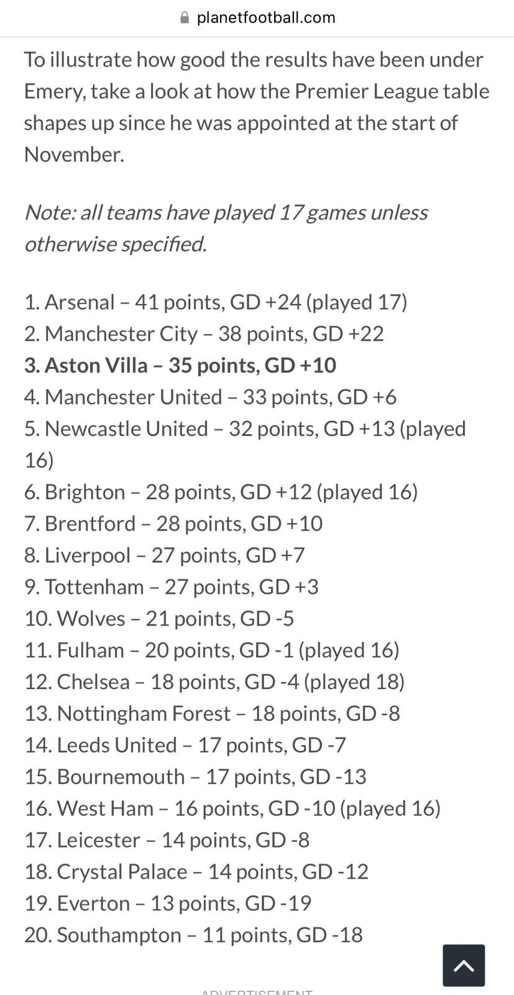Image resolution: width=514 pixels, height=995 pixels.
Task: Tap the Brighton 28 points line
Action: (221, 493)
